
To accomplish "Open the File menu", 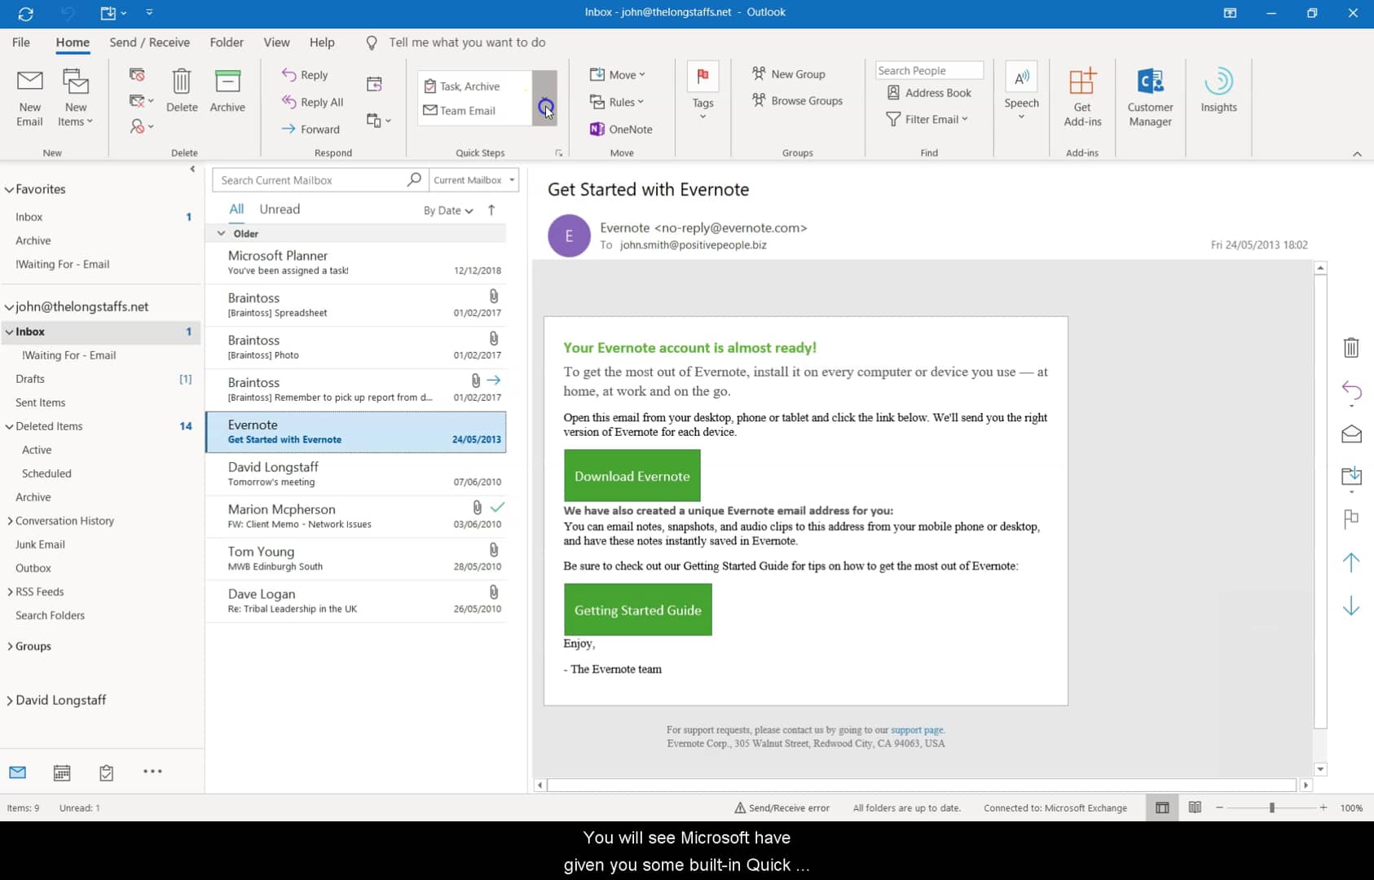I will point(21,42).
